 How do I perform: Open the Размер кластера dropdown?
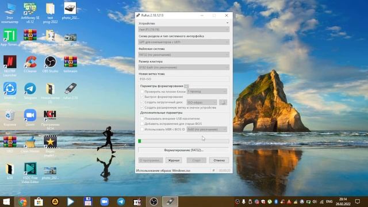tap(184, 67)
